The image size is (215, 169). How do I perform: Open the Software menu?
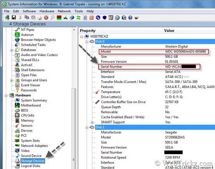pos(29,11)
